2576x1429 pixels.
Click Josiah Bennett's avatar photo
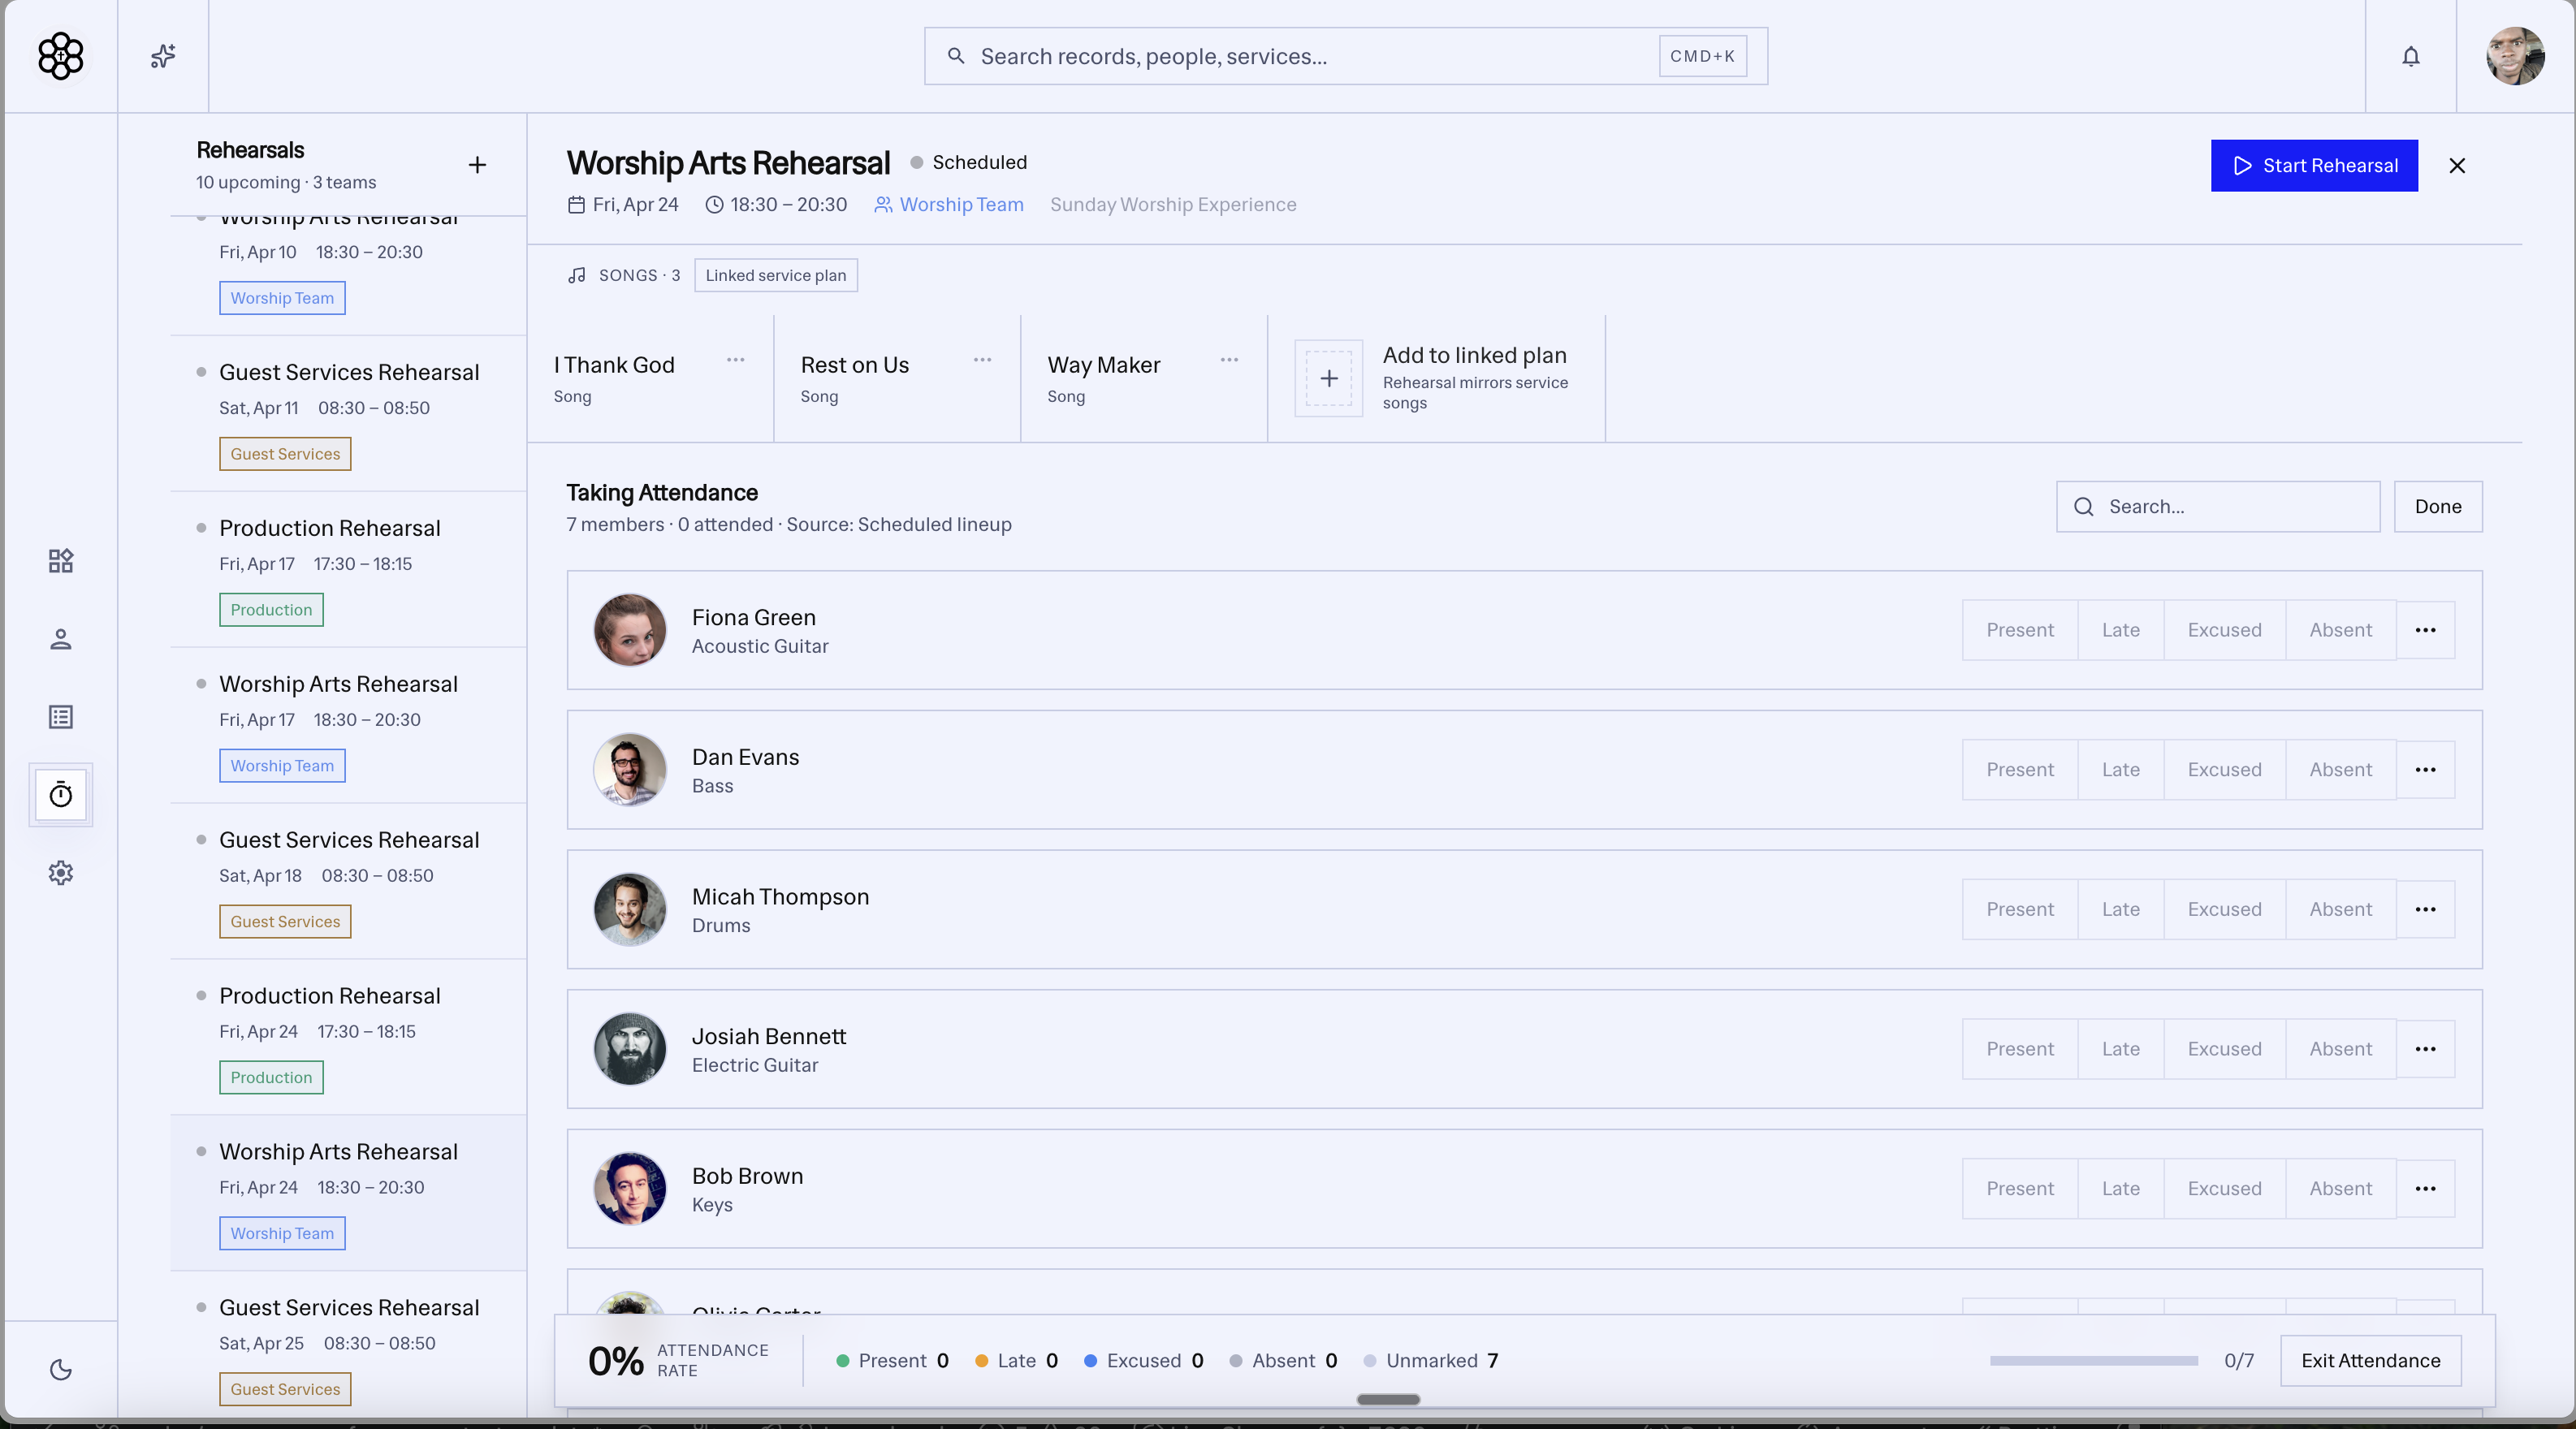[630, 1050]
